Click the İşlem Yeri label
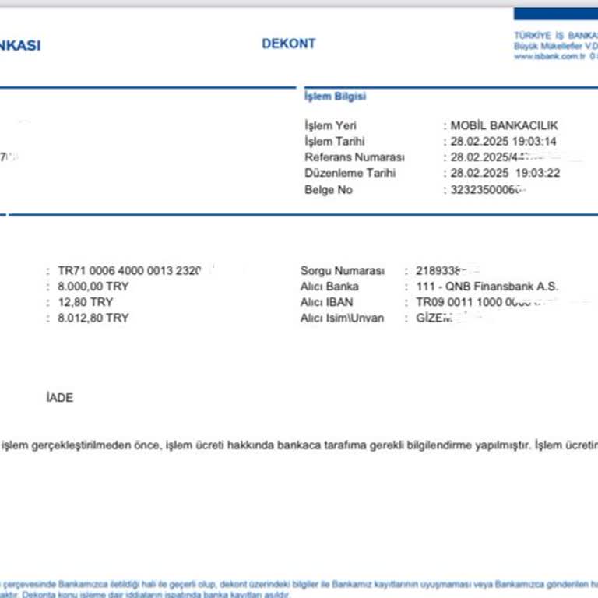 pyautogui.click(x=330, y=125)
